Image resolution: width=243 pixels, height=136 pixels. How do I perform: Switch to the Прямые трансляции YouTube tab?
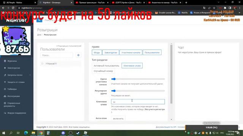tap(92, 3)
